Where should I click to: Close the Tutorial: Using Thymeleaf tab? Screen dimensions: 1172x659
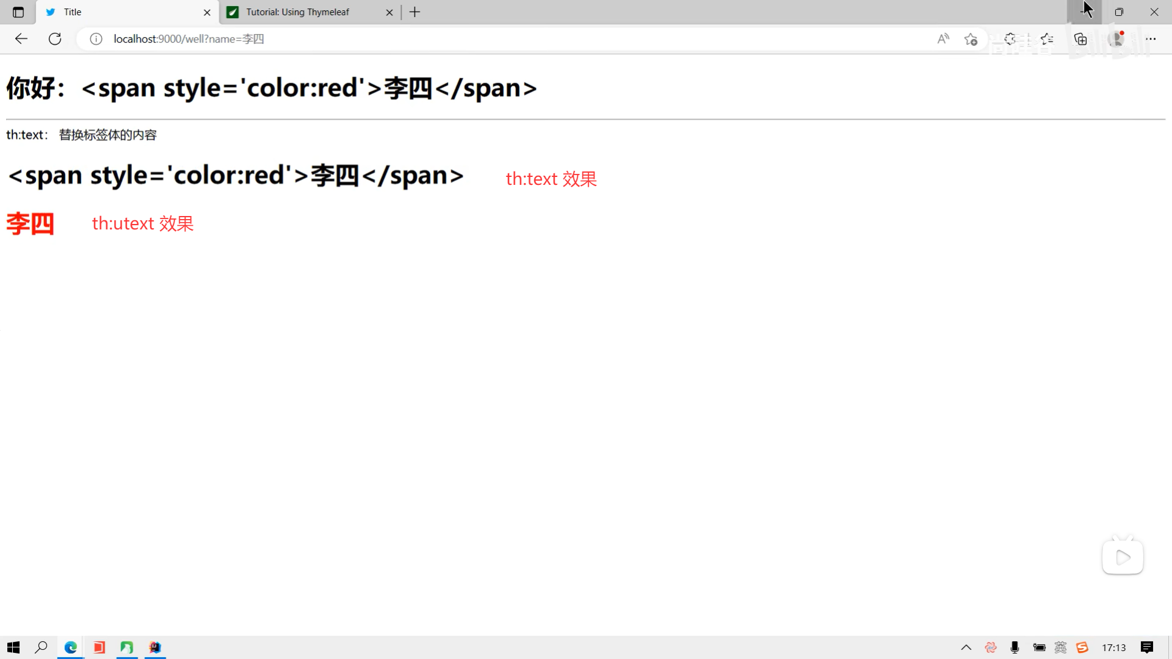(x=389, y=12)
